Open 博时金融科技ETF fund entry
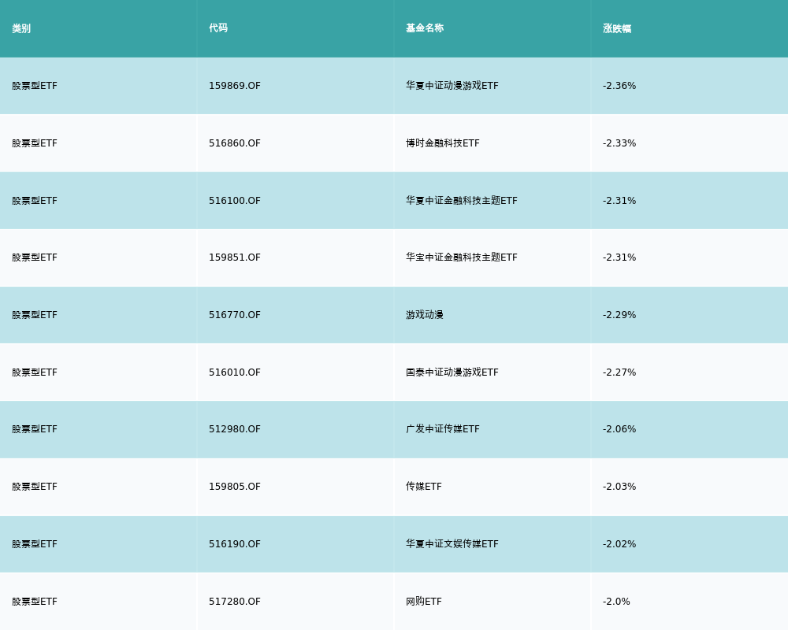This screenshot has height=630, width=788. click(x=443, y=143)
